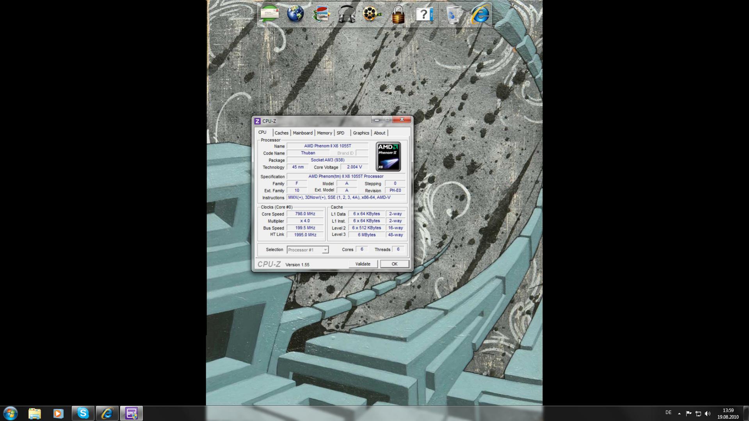Click the Level 2 cache value 6 x 512 KBytes
Viewport: 749px width, 421px height.
coord(366,228)
